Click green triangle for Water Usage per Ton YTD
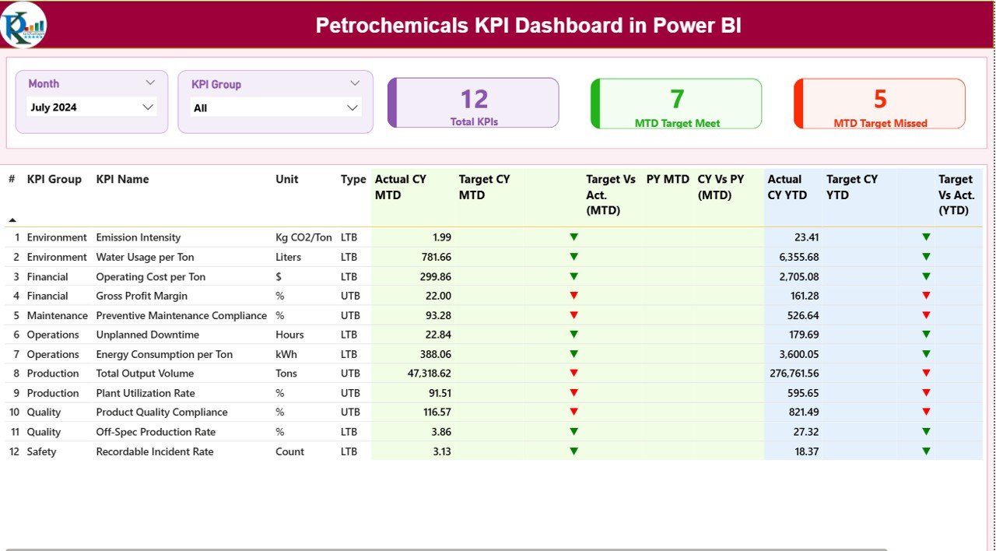Image resolution: width=996 pixels, height=551 pixels. (925, 257)
